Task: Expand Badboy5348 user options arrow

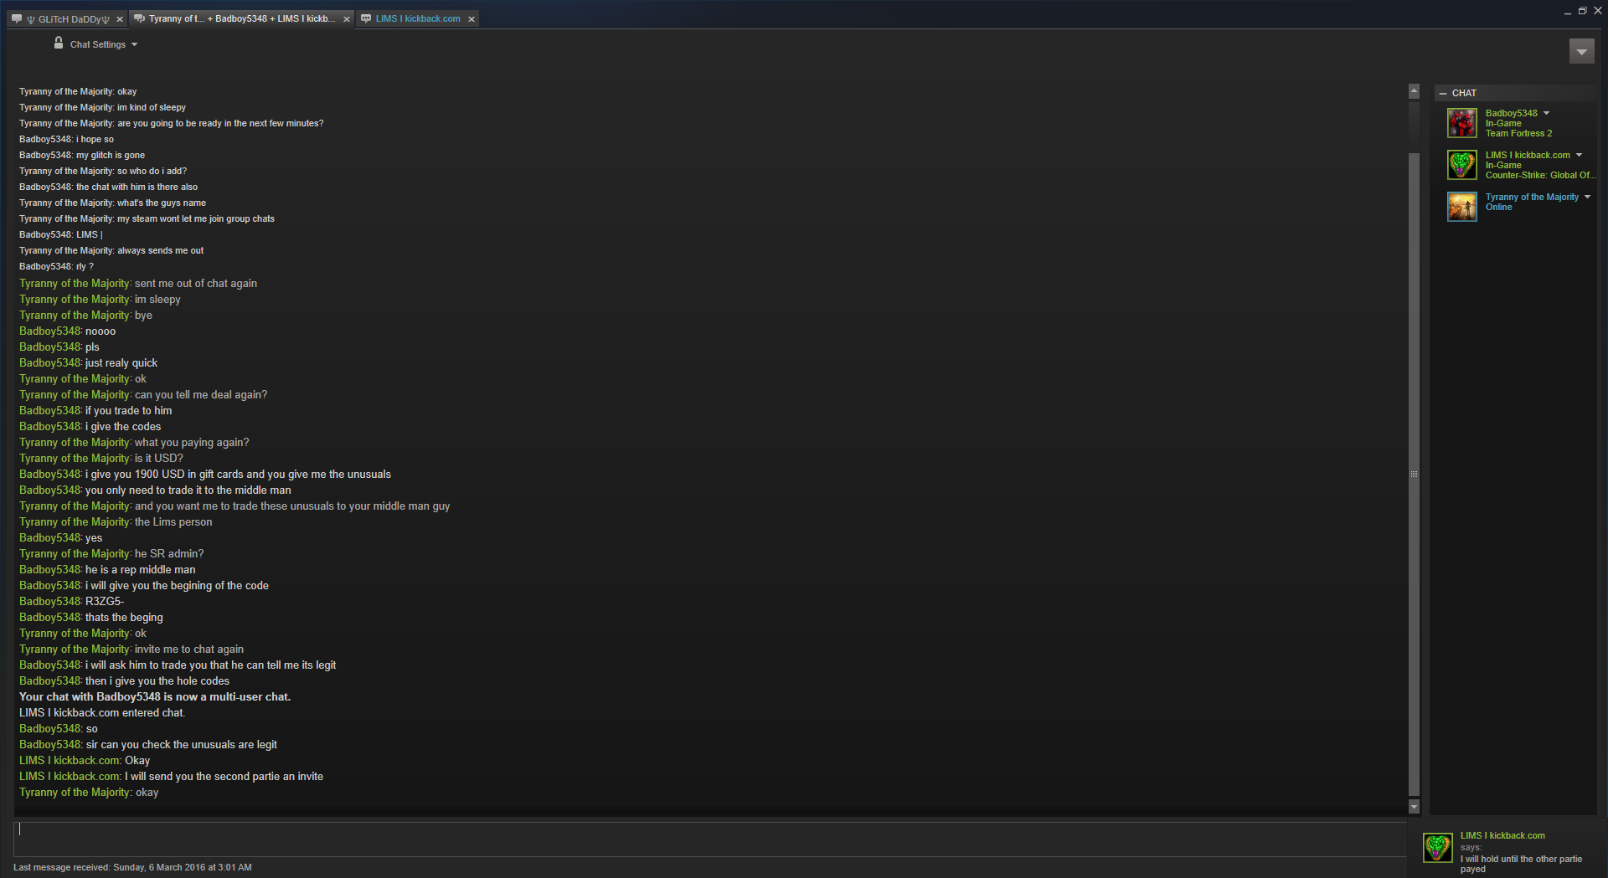Action: click(1547, 113)
